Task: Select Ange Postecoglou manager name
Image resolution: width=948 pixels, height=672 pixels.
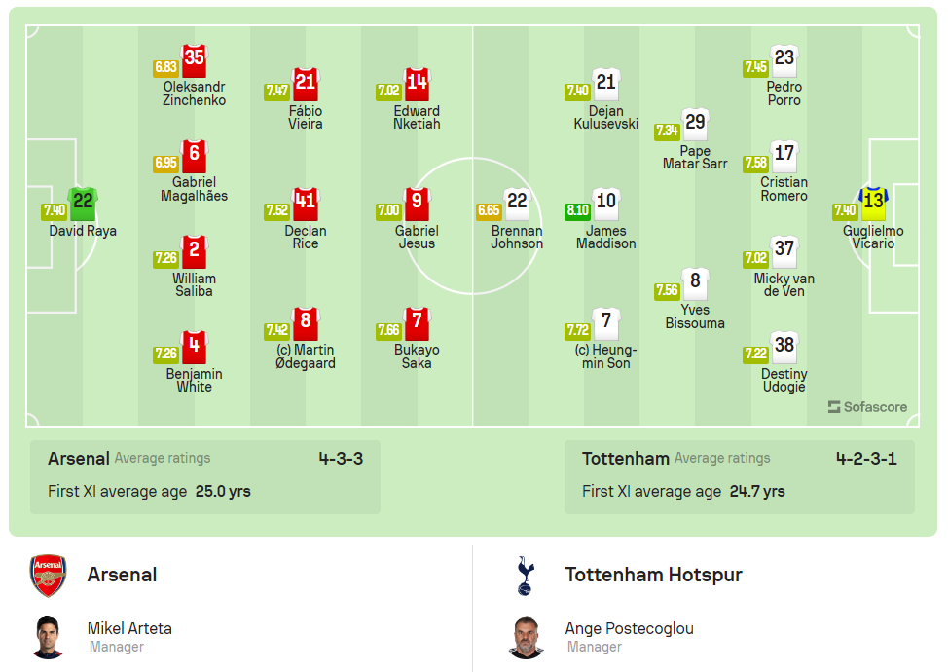Action: [629, 628]
